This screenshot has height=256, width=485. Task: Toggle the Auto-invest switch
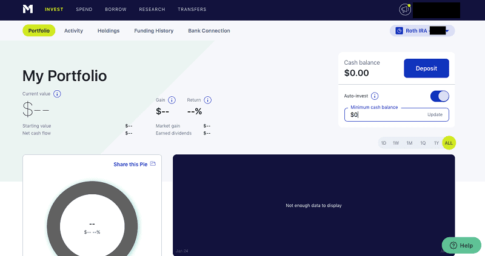pyautogui.click(x=440, y=96)
